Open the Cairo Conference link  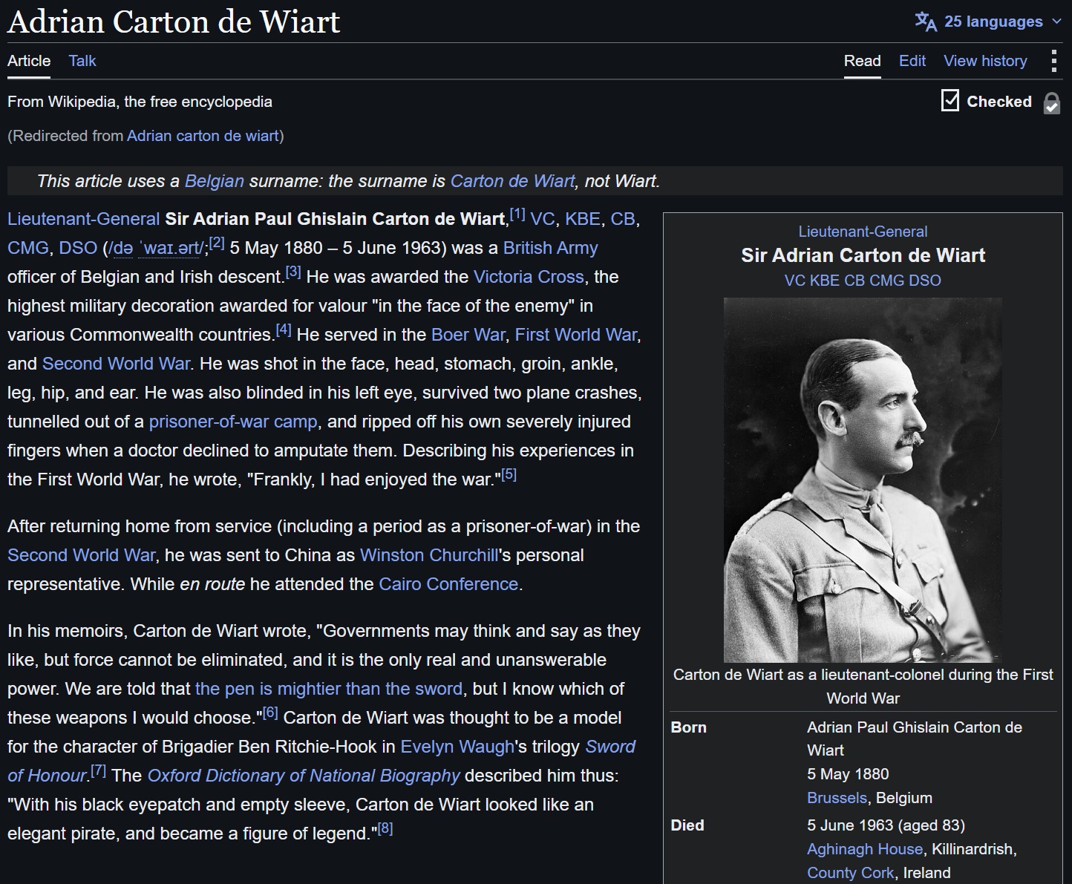(448, 584)
